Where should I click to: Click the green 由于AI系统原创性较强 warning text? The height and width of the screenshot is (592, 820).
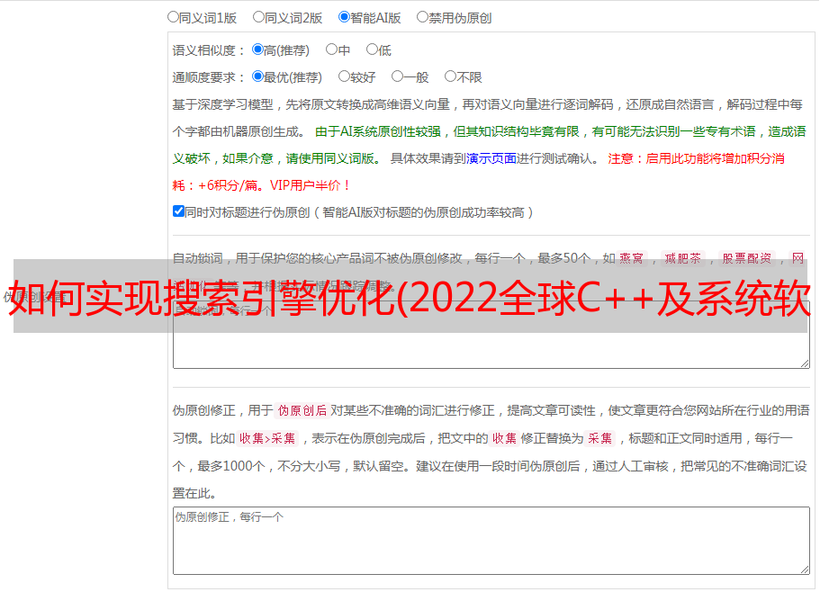point(378,131)
